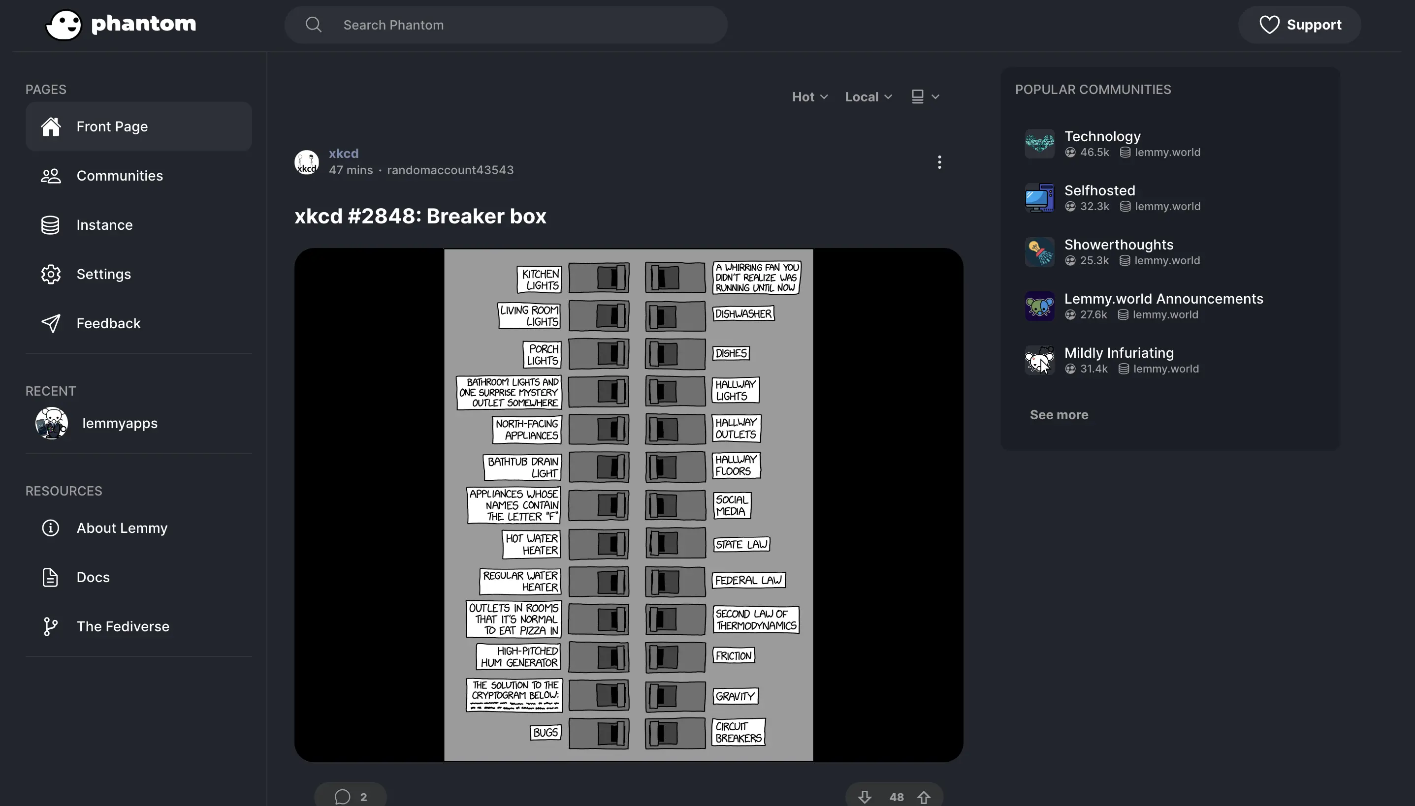Open the post options three-dot menu
Screen dimensions: 1415x806
[x=939, y=162]
